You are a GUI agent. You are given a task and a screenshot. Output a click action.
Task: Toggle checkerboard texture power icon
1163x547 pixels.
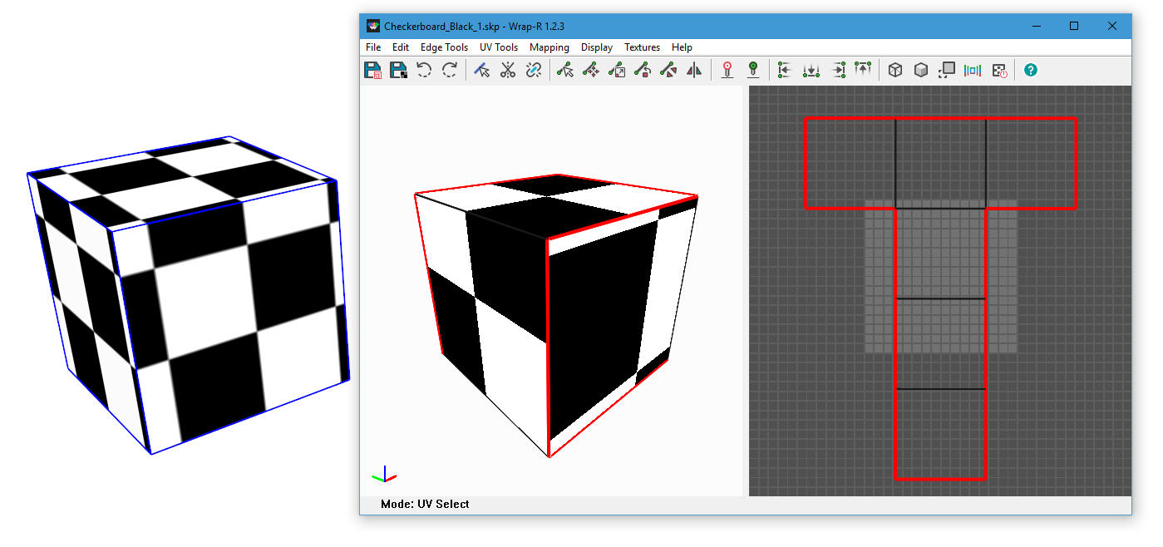pos(999,71)
